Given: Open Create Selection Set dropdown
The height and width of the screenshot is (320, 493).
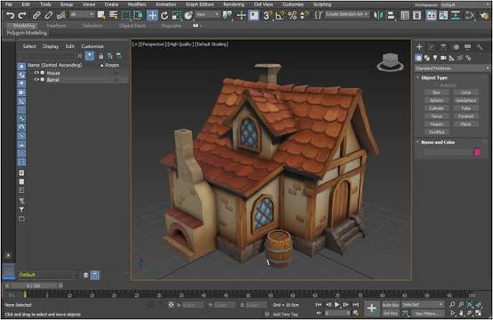Looking at the screenshot, I should [x=346, y=14].
